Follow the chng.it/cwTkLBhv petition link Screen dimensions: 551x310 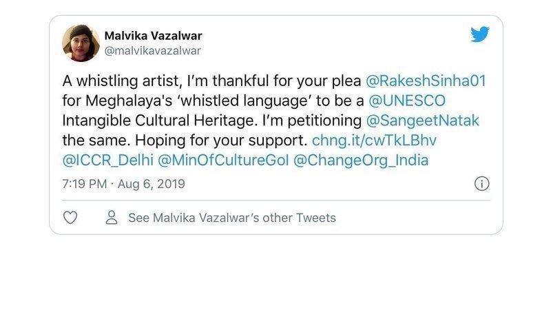point(374,141)
